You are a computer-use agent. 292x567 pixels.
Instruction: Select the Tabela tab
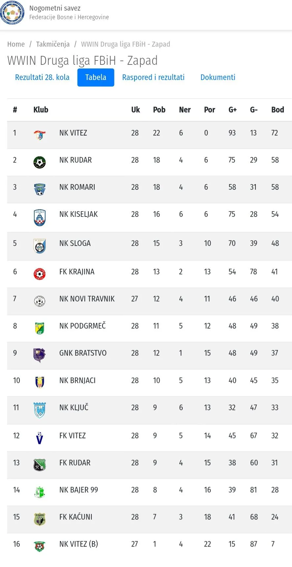click(96, 77)
